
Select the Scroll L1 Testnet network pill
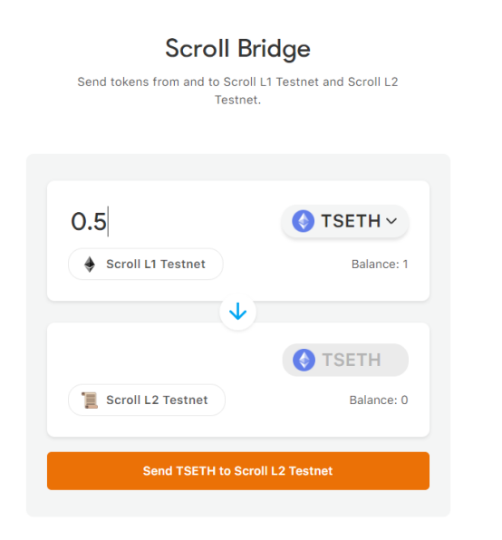click(x=146, y=265)
